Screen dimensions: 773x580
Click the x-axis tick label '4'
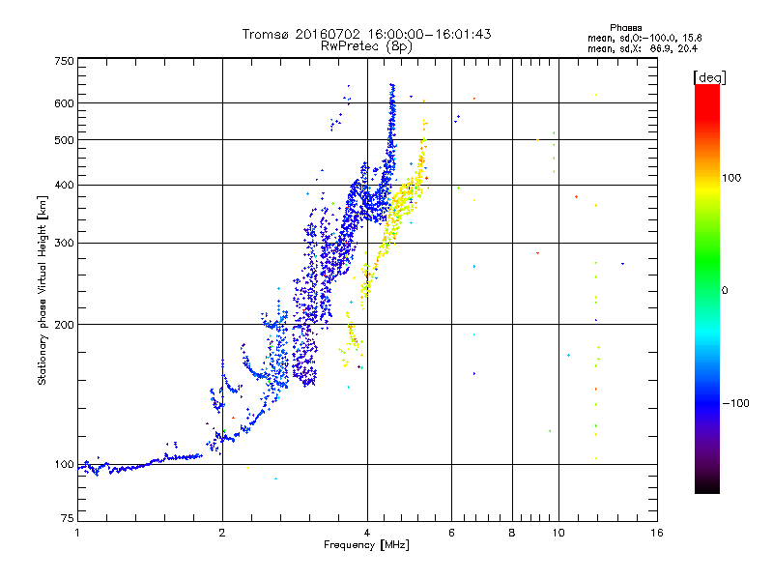coord(367,533)
